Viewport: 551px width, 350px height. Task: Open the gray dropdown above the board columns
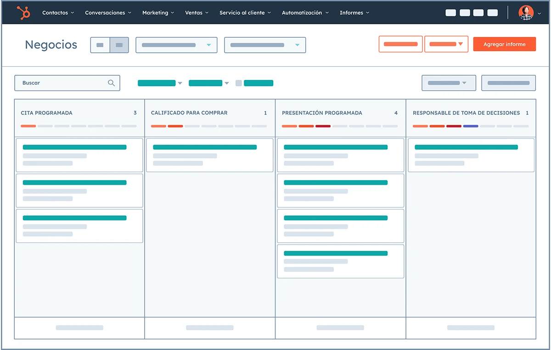click(449, 83)
